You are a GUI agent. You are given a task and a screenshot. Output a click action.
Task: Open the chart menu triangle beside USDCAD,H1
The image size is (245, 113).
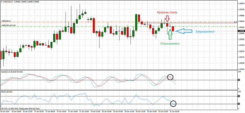2,2
